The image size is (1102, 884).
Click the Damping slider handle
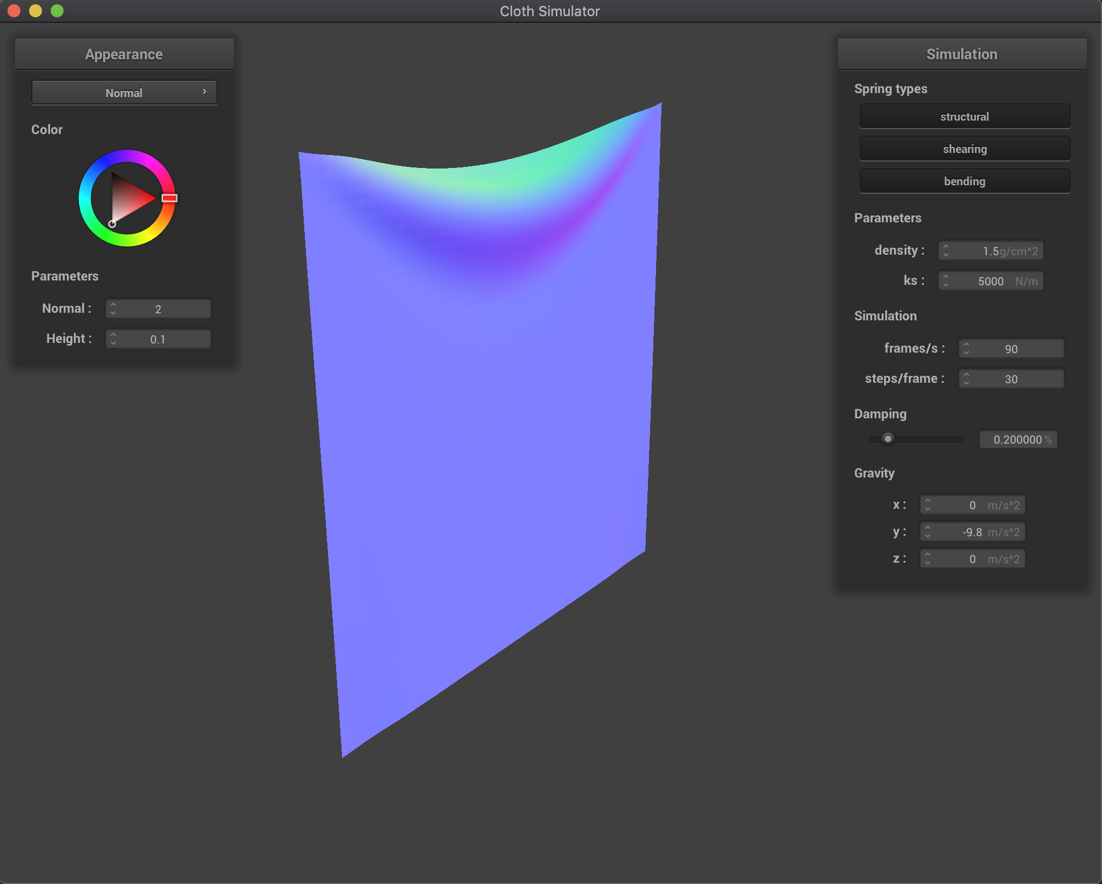point(888,439)
